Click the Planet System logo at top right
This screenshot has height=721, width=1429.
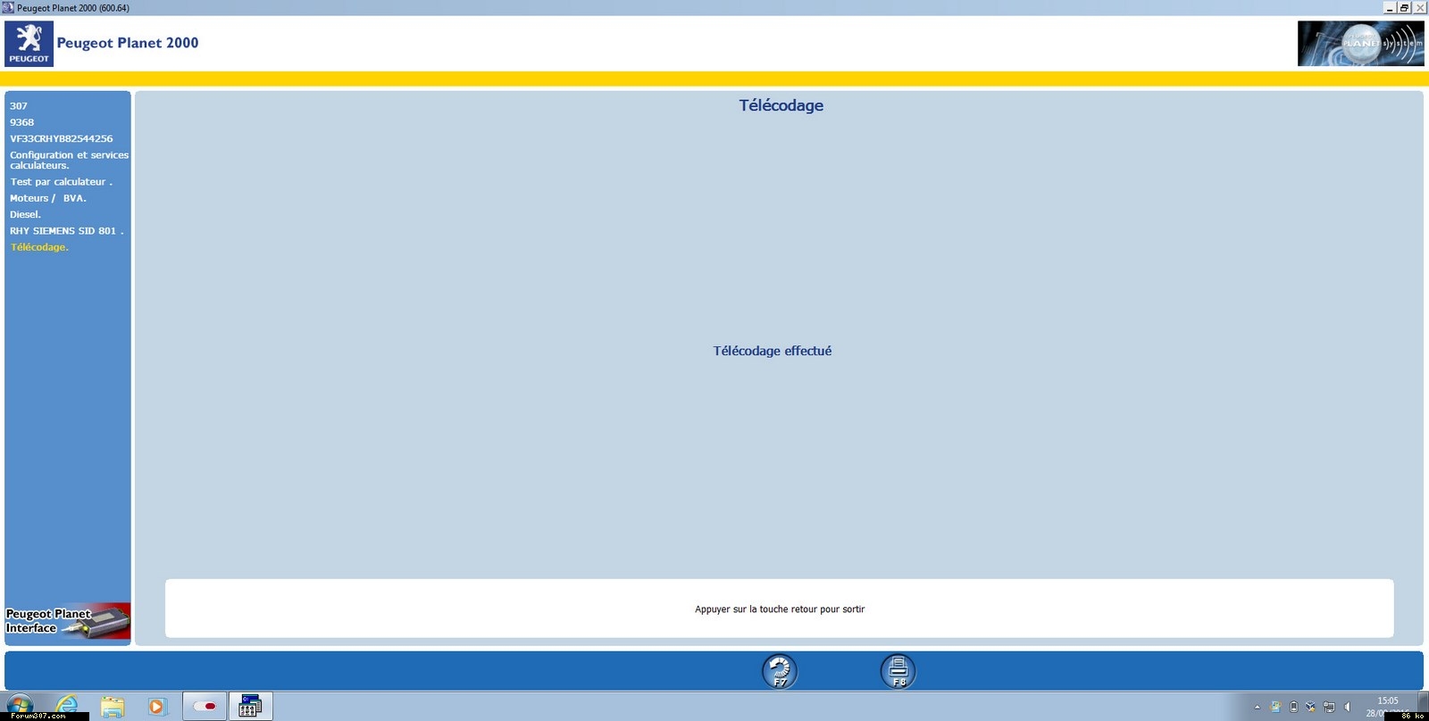click(x=1360, y=44)
